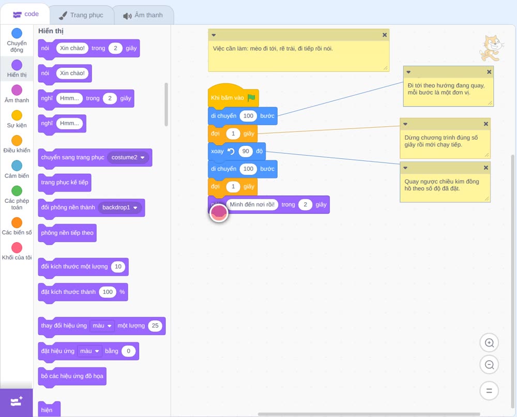
Task: Zoom out of the workspace
Action: click(489, 365)
